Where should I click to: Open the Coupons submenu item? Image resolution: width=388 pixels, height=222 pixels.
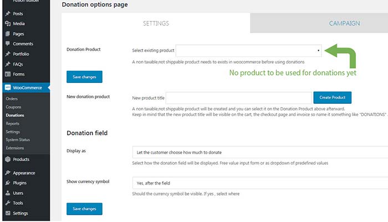pyautogui.click(x=13, y=107)
